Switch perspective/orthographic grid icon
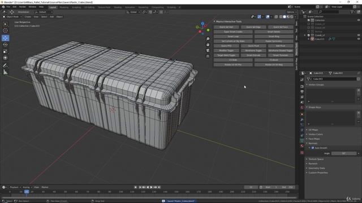The width and height of the screenshot is (362, 203). point(208,56)
